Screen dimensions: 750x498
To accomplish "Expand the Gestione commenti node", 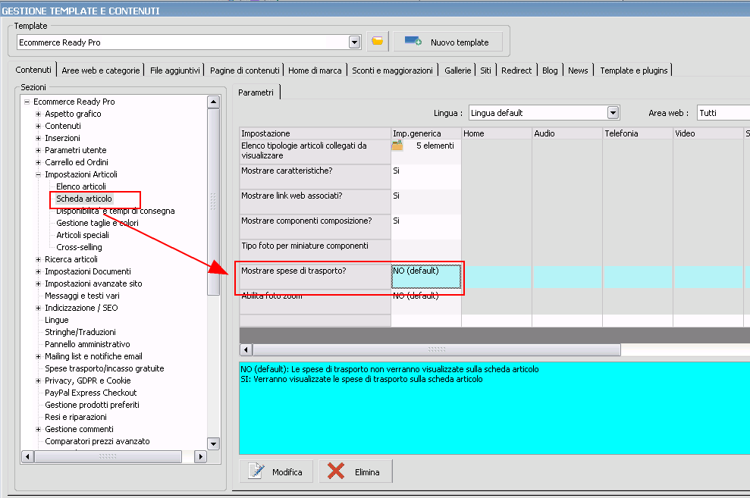I will (x=38, y=429).
